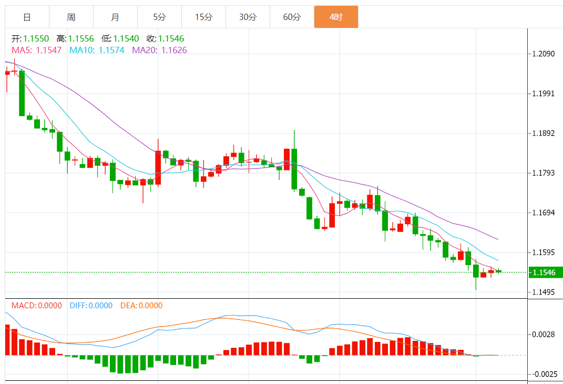Click the DEA:0.0000 label
Screen dimensions: 563x384
(x=141, y=306)
